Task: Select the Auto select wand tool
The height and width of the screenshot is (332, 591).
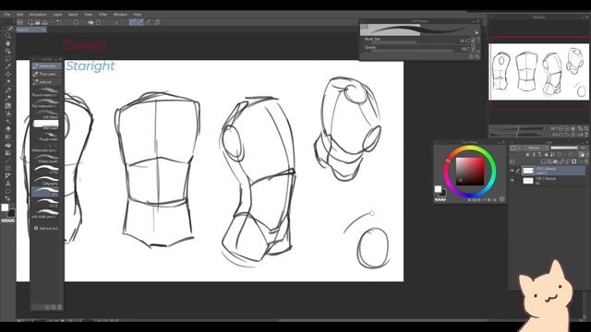Action: [x=8, y=82]
